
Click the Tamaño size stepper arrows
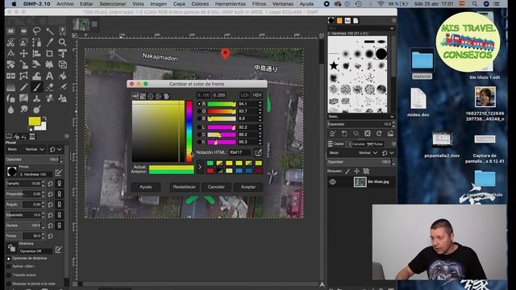[x=43, y=184]
